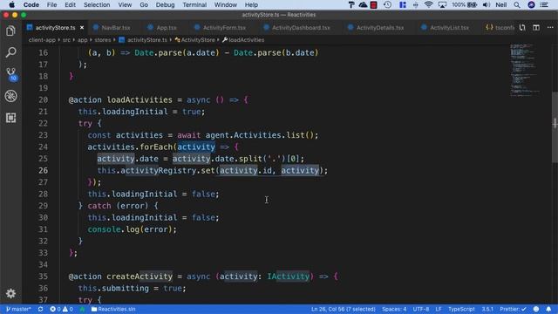Viewport: 558px width, 314px height.
Task: Open the Help menu
Action: 251,4
